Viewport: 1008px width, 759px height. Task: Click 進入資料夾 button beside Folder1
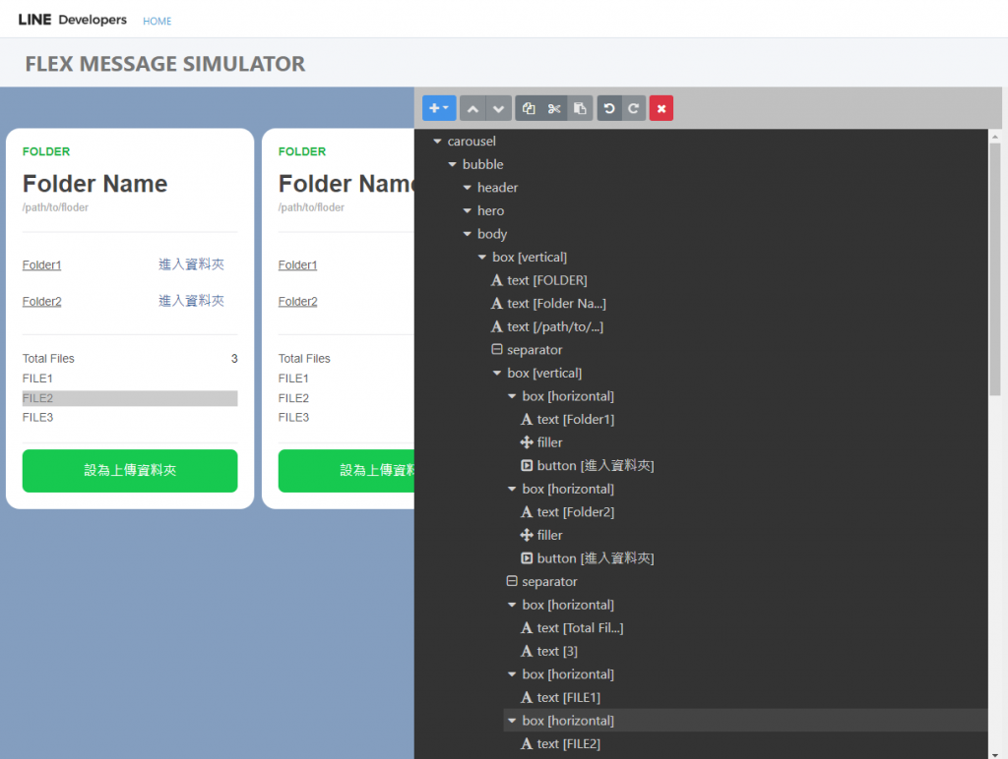point(191,264)
